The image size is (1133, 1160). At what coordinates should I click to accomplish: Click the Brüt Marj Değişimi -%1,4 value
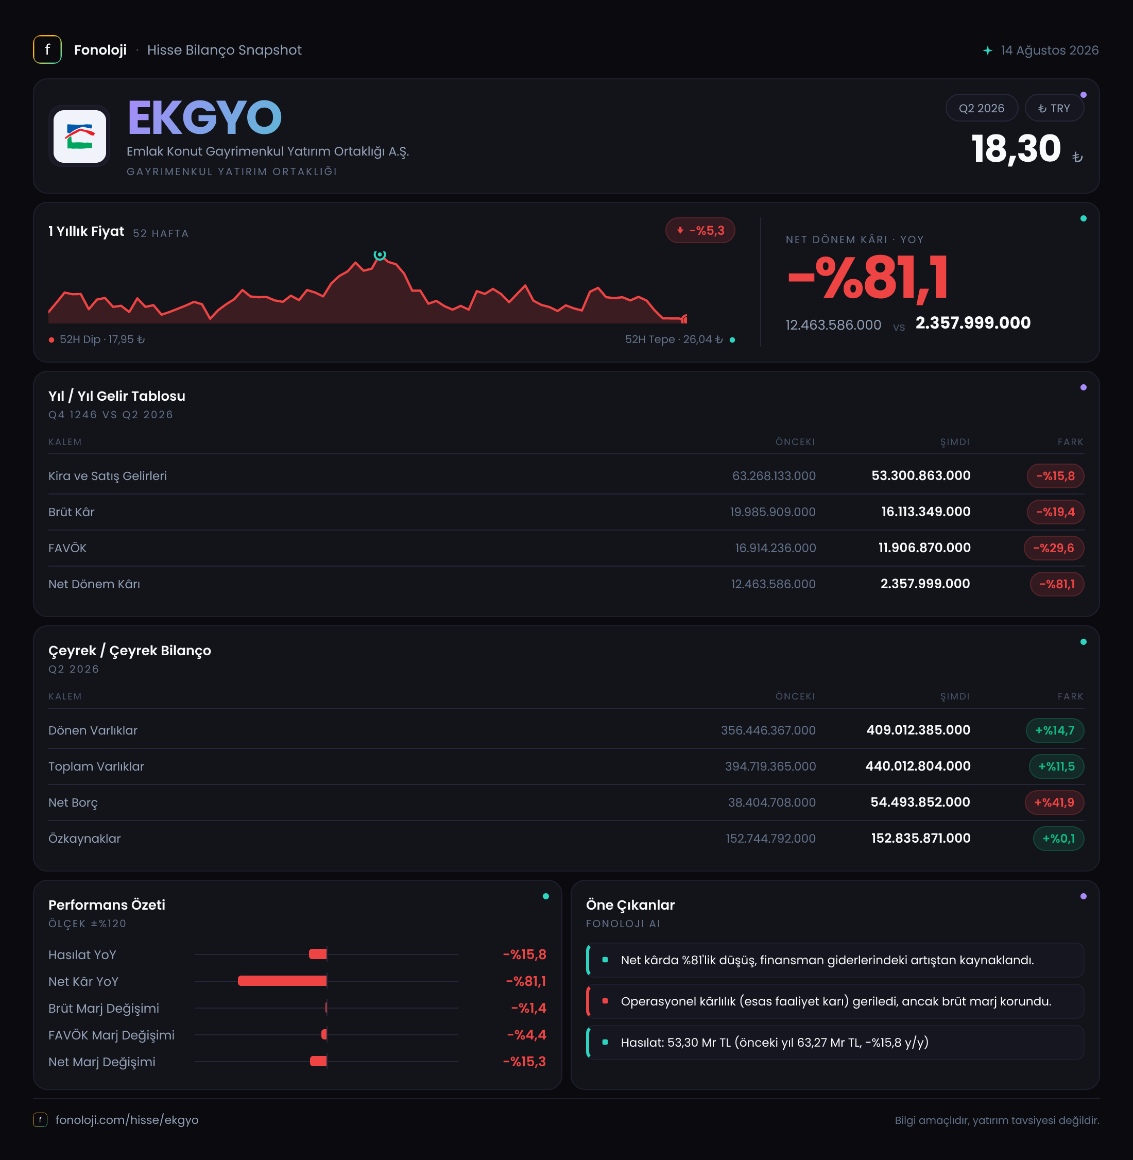click(x=528, y=1008)
